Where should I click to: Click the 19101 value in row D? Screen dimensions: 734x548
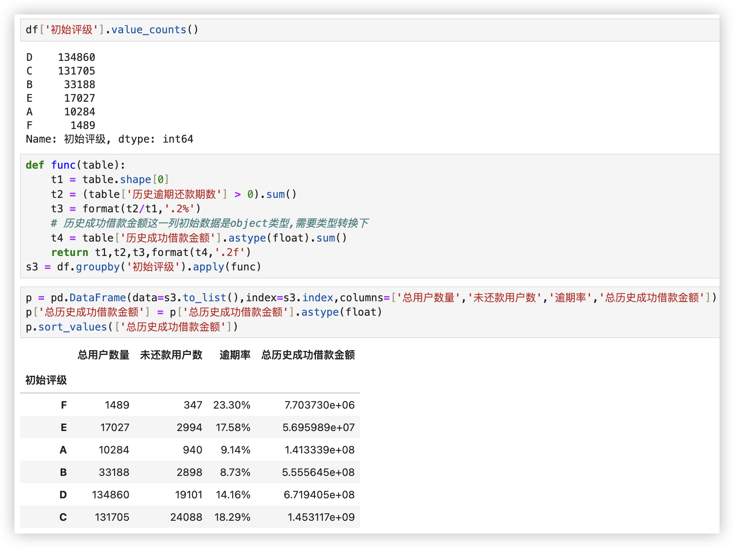tap(189, 495)
